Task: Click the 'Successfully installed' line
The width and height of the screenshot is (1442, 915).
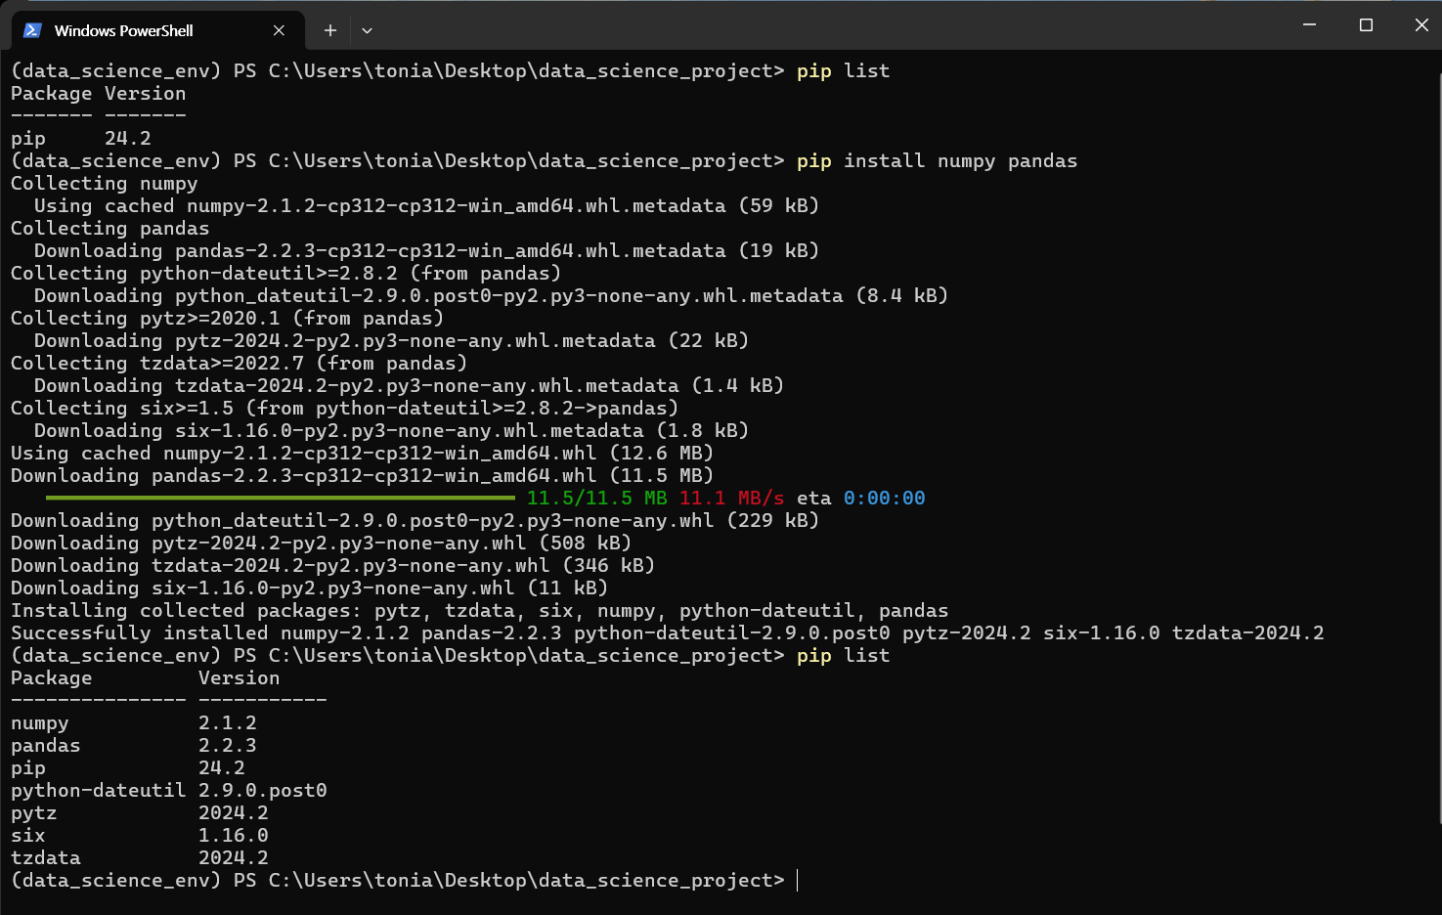Action: click(x=667, y=632)
